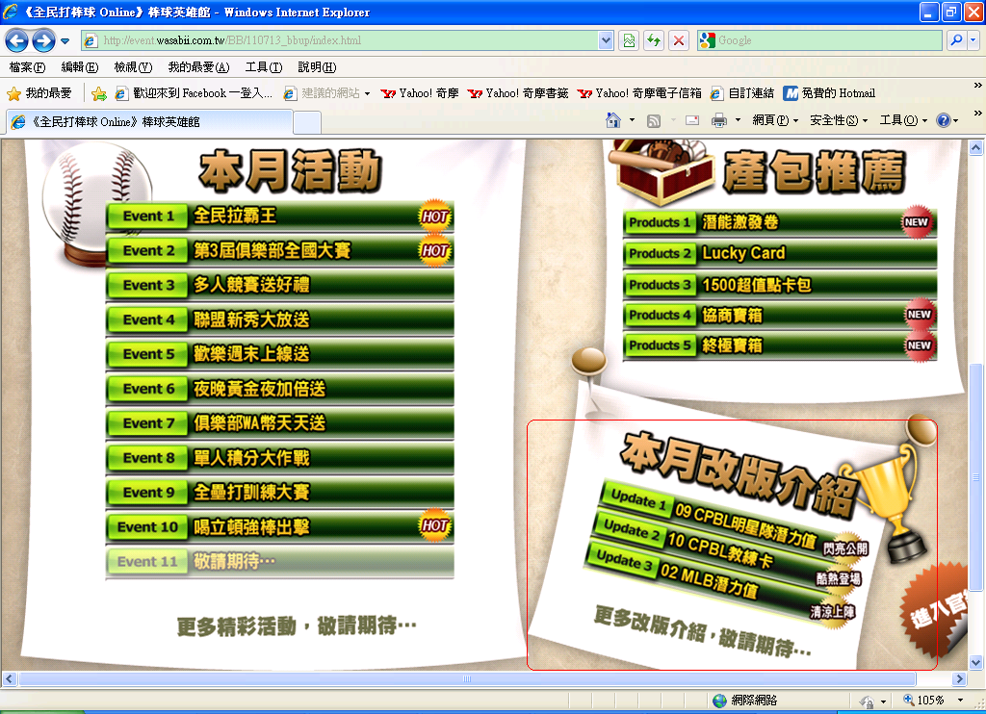Open Products 4 協商寶箱
The image size is (986, 714).
pos(780,315)
